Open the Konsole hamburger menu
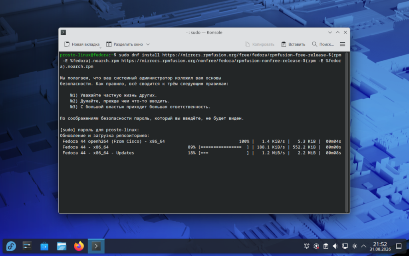The image size is (409, 256). pos(342,44)
